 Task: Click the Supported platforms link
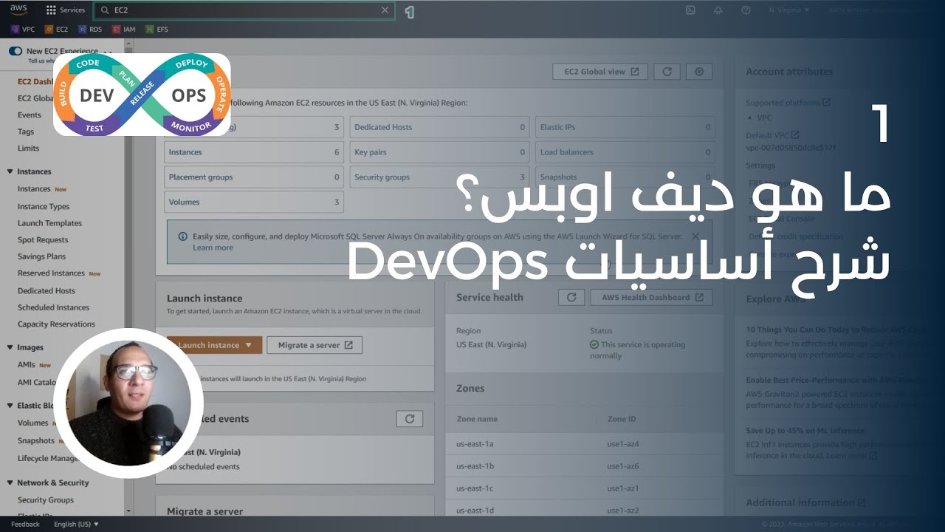pyautogui.click(x=788, y=103)
